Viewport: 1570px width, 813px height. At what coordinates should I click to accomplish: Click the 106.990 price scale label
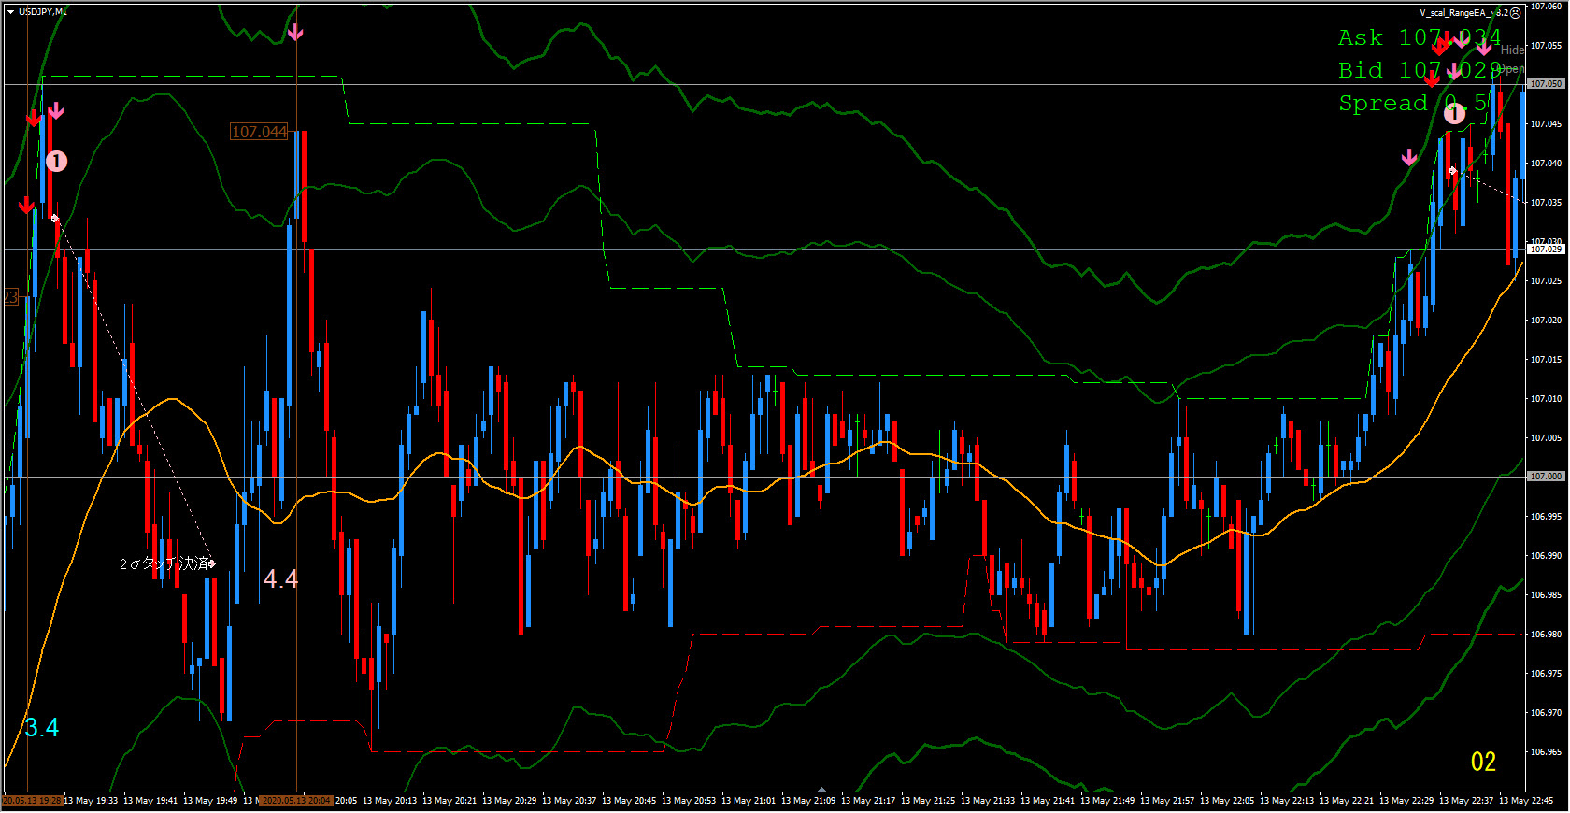(1546, 556)
